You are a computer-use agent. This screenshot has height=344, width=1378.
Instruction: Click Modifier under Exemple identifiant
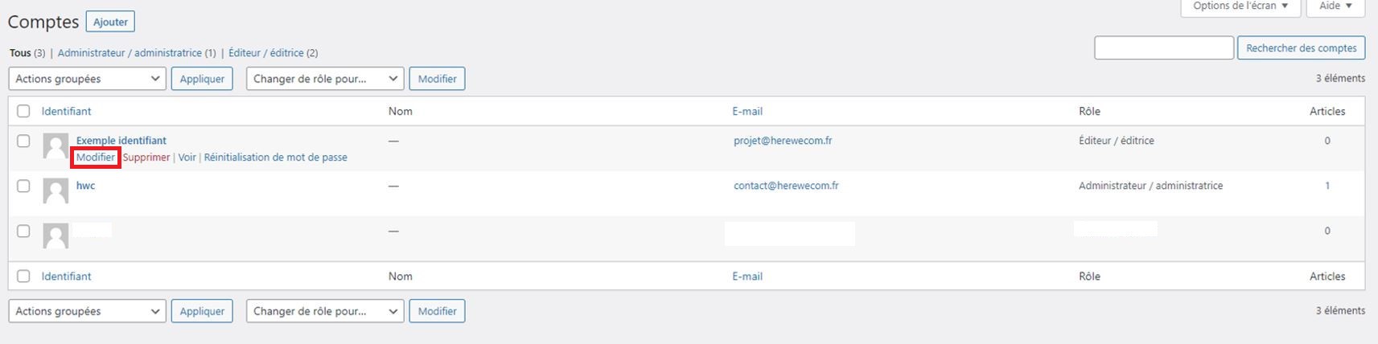96,158
